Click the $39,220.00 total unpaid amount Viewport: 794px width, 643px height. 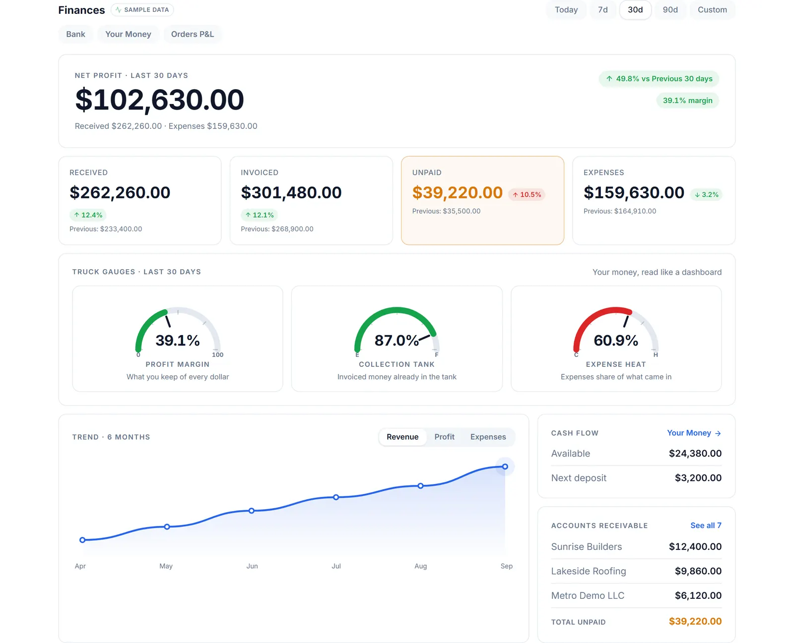tap(695, 622)
